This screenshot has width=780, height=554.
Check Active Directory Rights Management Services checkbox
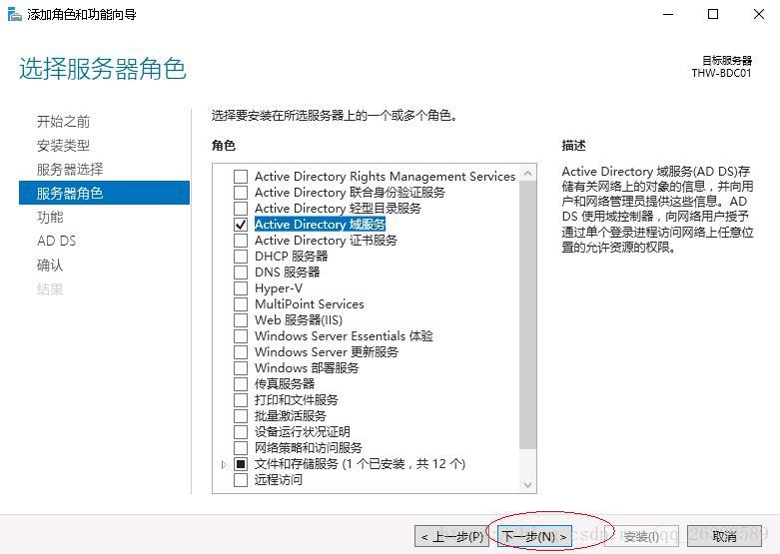[241, 177]
